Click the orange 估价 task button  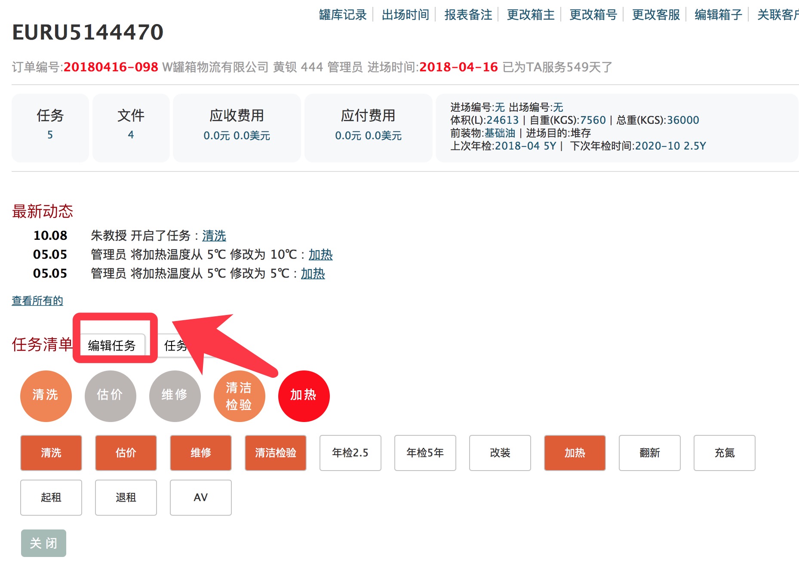pyautogui.click(x=126, y=453)
